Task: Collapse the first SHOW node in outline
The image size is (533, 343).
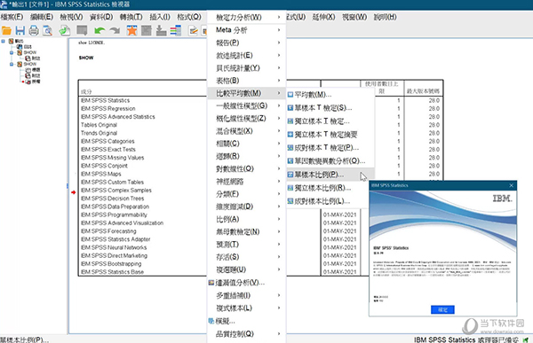Action: point(12,52)
